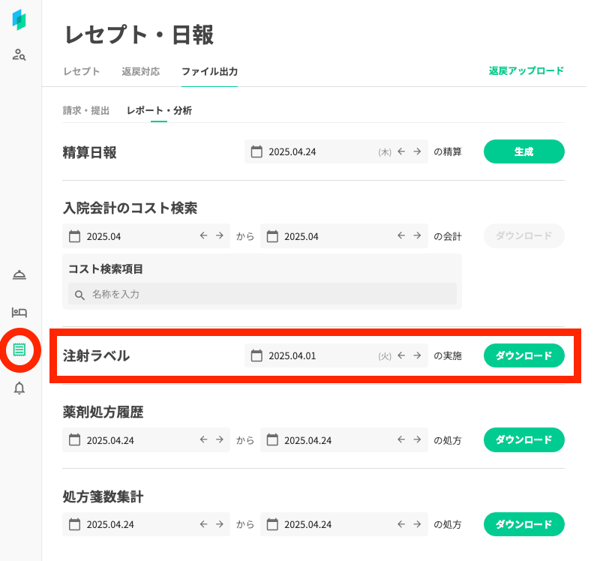Click the コスト検索項目 name search field
This screenshot has height=561, width=612.
coord(270,294)
